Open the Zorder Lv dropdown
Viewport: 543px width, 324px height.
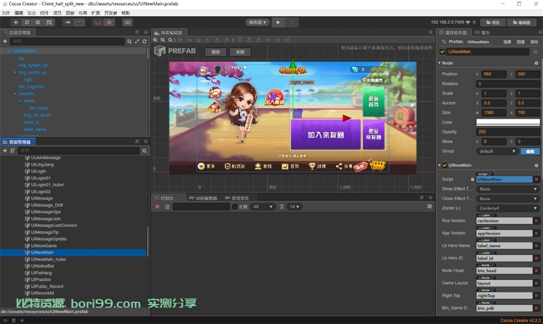(x=508, y=208)
